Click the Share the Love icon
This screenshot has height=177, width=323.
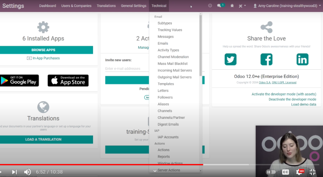click(266, 27)
